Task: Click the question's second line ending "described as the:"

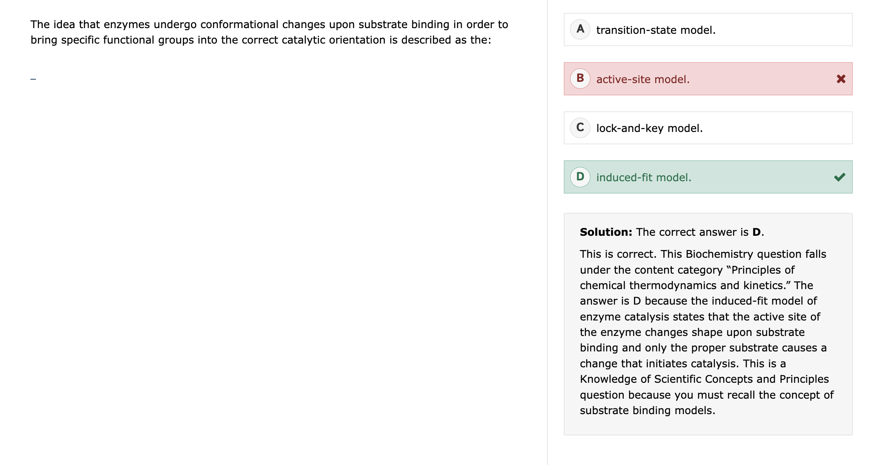Action: (x=261, y=40)
